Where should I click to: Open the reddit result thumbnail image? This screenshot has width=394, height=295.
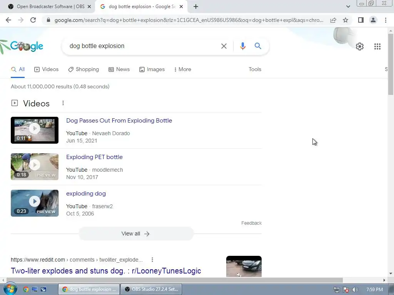click(244, 267)
